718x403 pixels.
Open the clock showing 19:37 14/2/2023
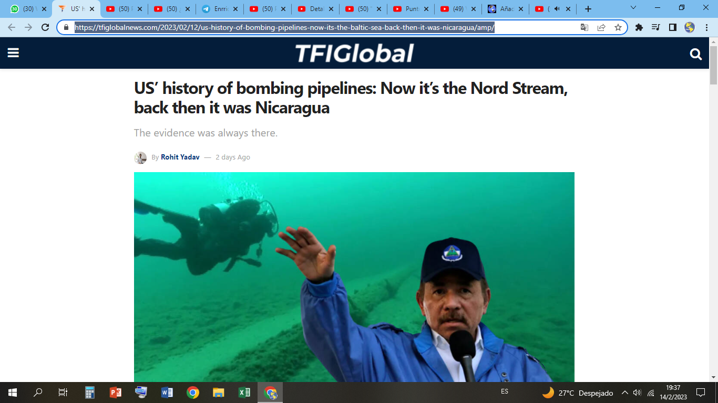click(673, 393)
